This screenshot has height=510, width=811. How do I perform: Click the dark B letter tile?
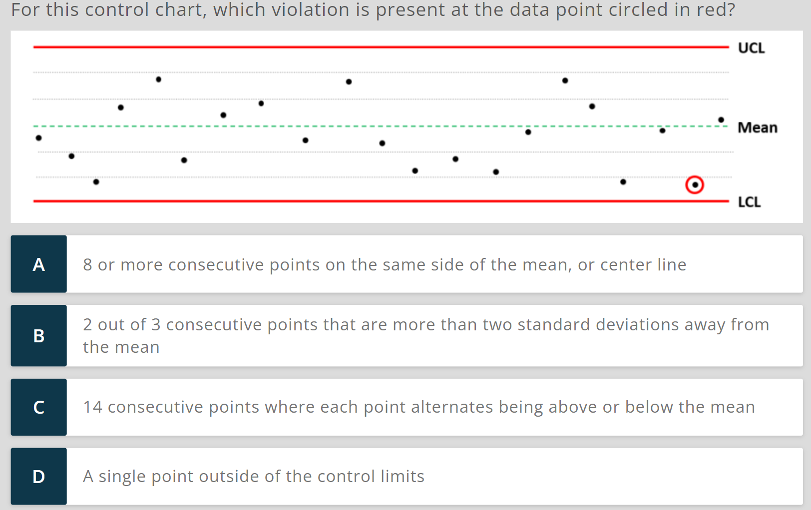pyautogui.click(x=38, y=335)
